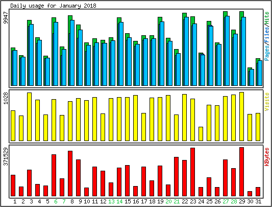Image resolution: width=272 pixels, height=207 pixels.
Task: Click the yellow 'Visits' legend label
Action: tap(267, 102)
